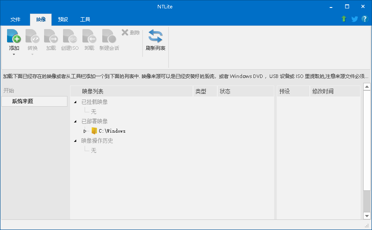
Task: Maximize the NTLite window
Action: [347, 7]
